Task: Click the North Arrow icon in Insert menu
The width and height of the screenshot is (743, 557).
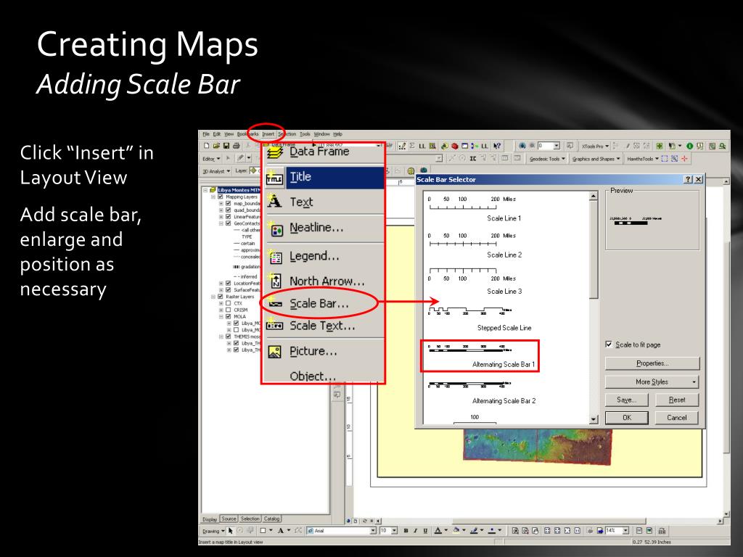Action: point(275,281)
